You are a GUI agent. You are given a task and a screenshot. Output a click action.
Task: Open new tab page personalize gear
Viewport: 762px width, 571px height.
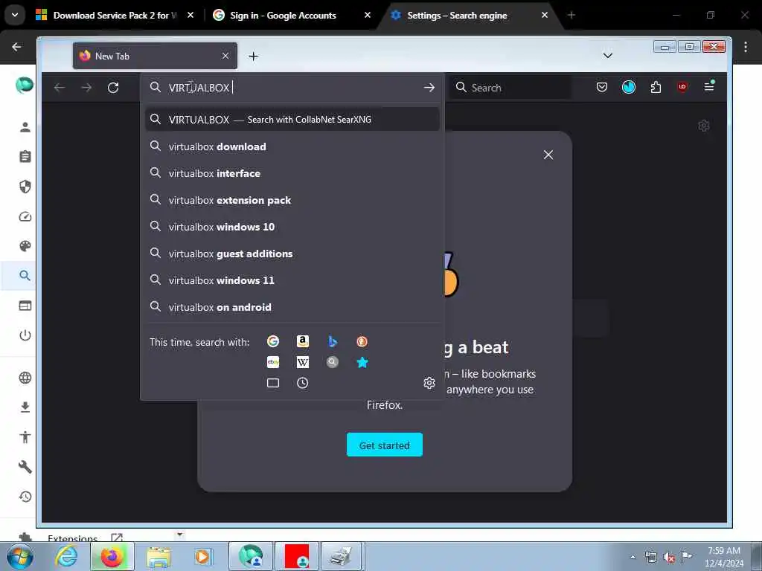704,126
